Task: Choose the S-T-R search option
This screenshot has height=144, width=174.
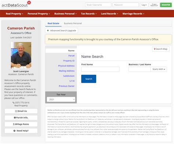Action: tap(72, 81)
